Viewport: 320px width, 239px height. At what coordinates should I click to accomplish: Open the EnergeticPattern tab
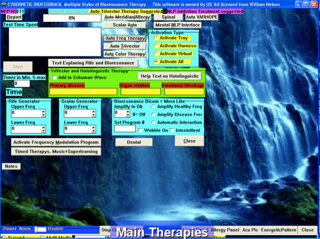tap(278, 230)
